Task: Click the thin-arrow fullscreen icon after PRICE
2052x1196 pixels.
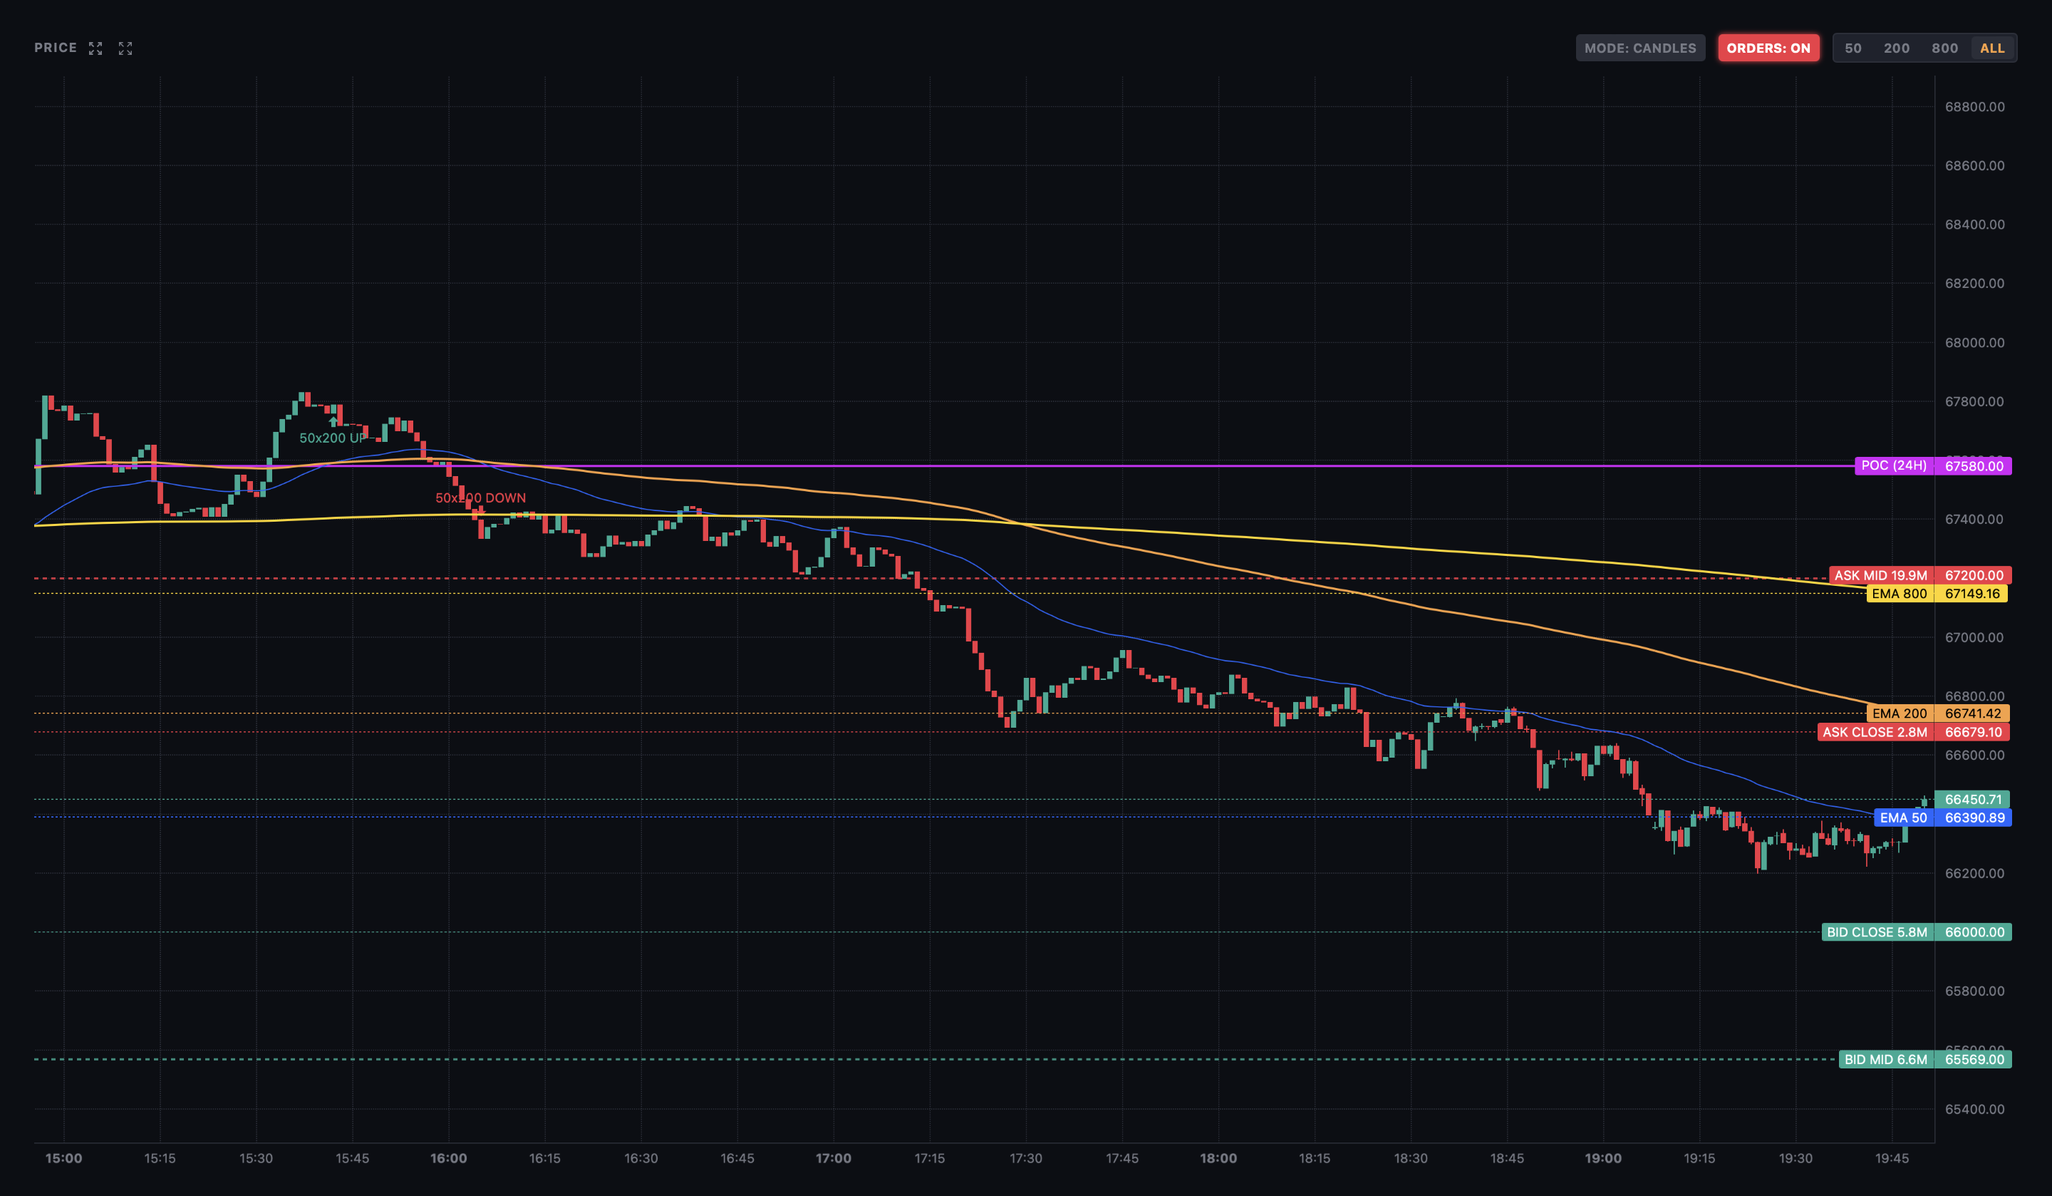Action: point(125,49)
